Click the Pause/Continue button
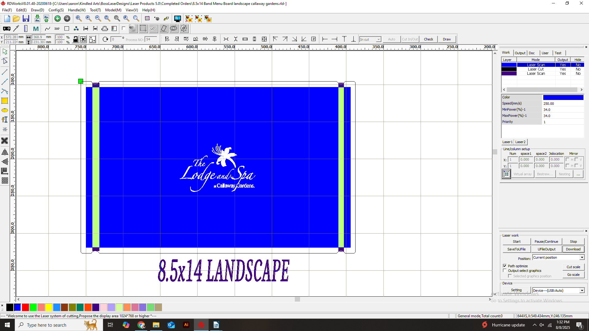The image size is (589, 331). (546, 242)
